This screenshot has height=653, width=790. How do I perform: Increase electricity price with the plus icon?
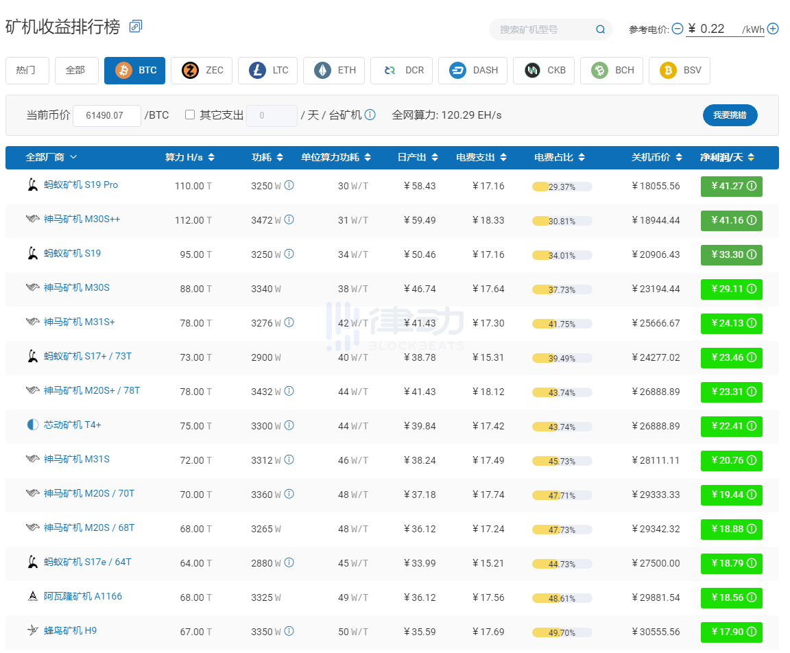(773, 29)
